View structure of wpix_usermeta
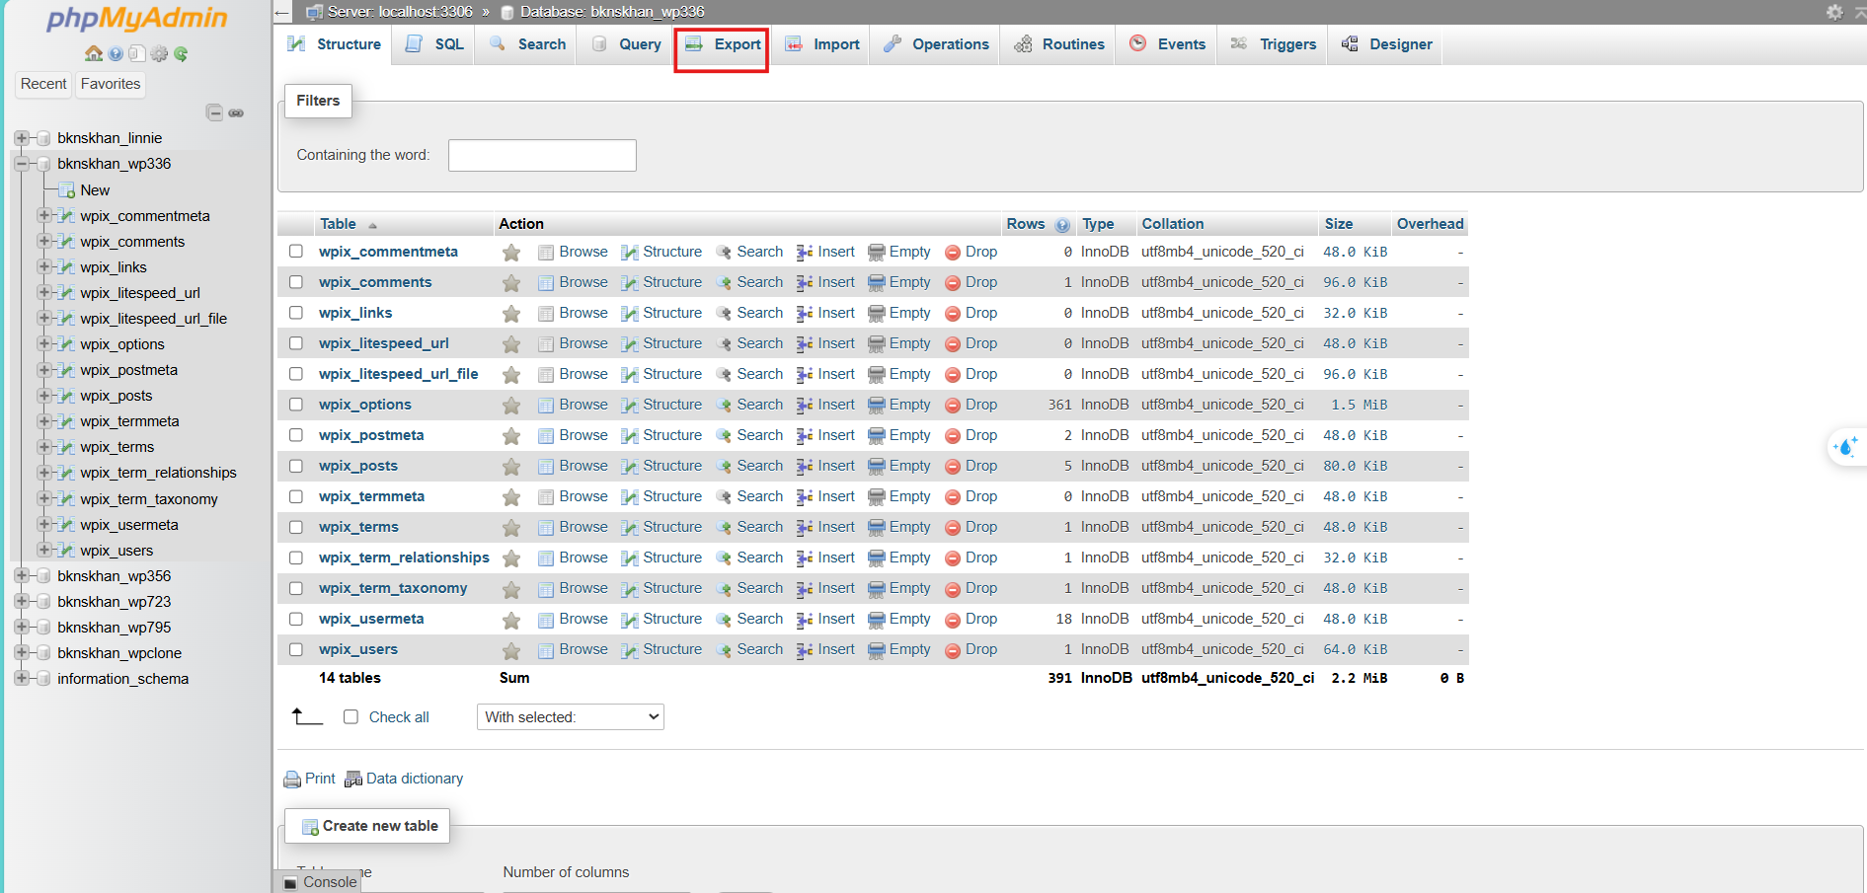 pyautogui.click(x=661, y=619)
